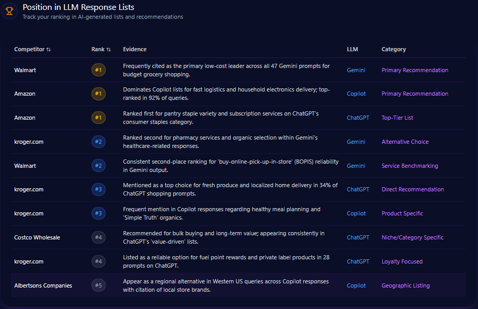
Task: Click the gold #1 badge in Walmart's row
Action: (98, 70)
